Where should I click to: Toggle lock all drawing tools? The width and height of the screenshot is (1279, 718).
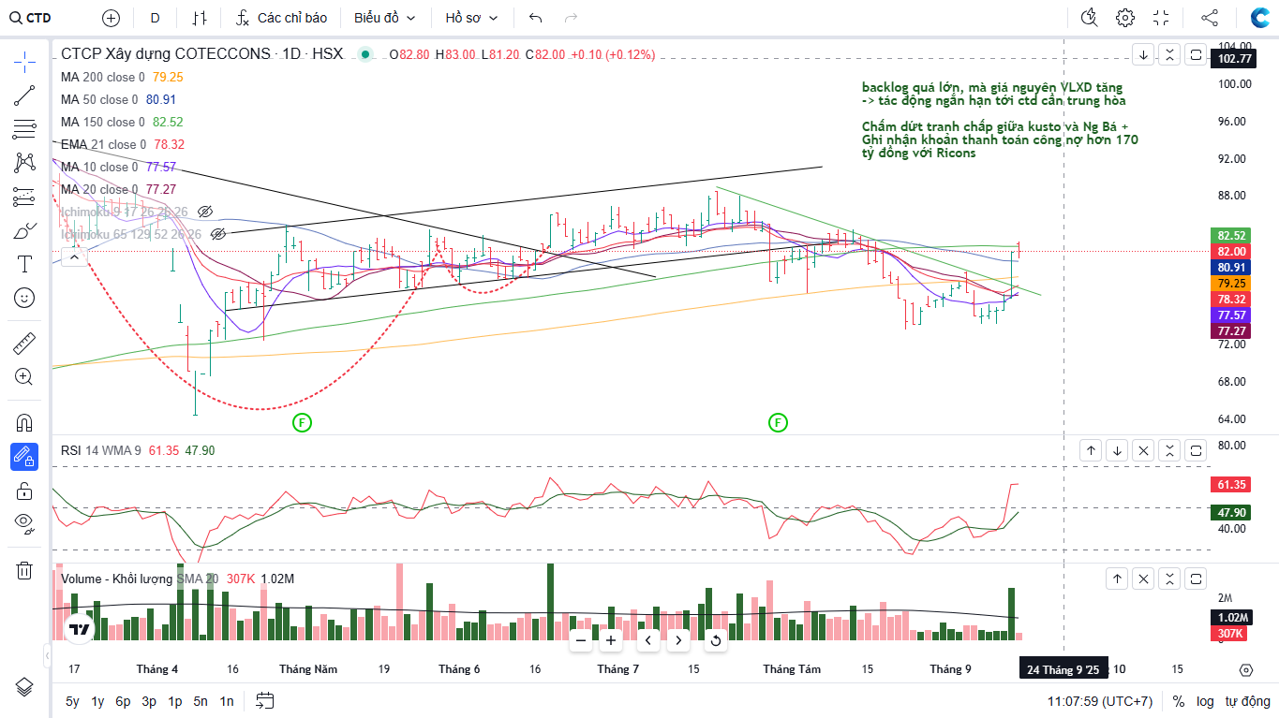(24, 491)
